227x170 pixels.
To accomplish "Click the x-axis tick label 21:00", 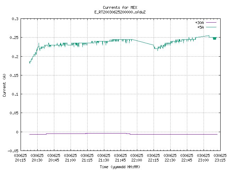I will [70, 160].
